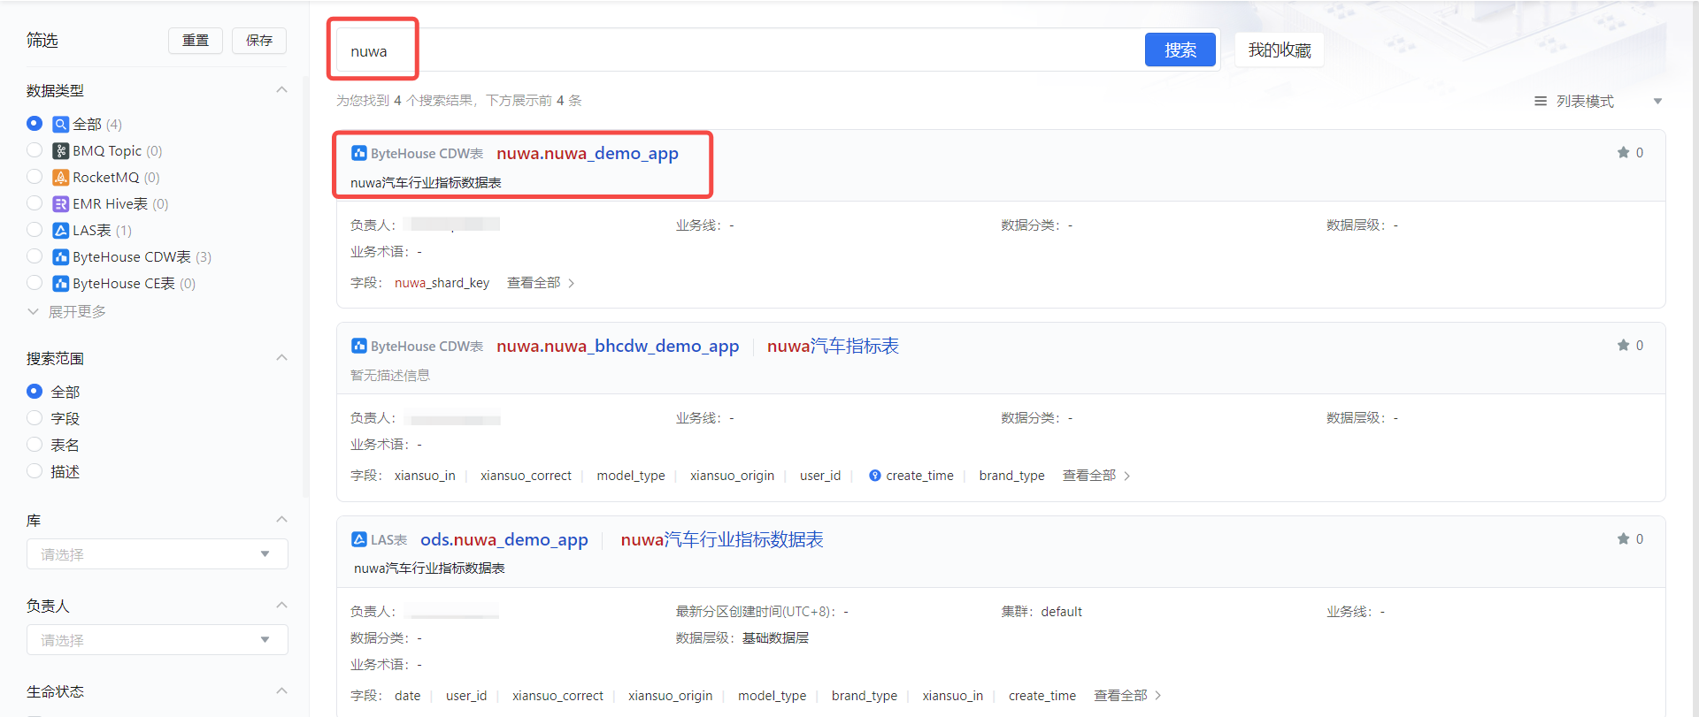
Task: Click the ByteHouse CDW表 filter icon
Action: 60,256
